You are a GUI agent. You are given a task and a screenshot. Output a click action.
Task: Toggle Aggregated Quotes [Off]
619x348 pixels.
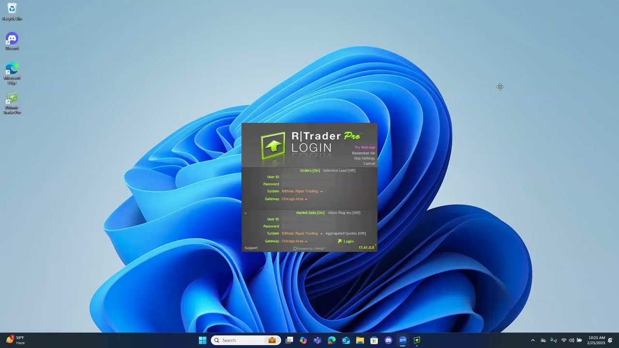346,233
